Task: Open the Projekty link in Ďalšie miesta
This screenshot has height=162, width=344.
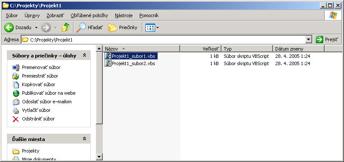Action: [x=31, y=151]
